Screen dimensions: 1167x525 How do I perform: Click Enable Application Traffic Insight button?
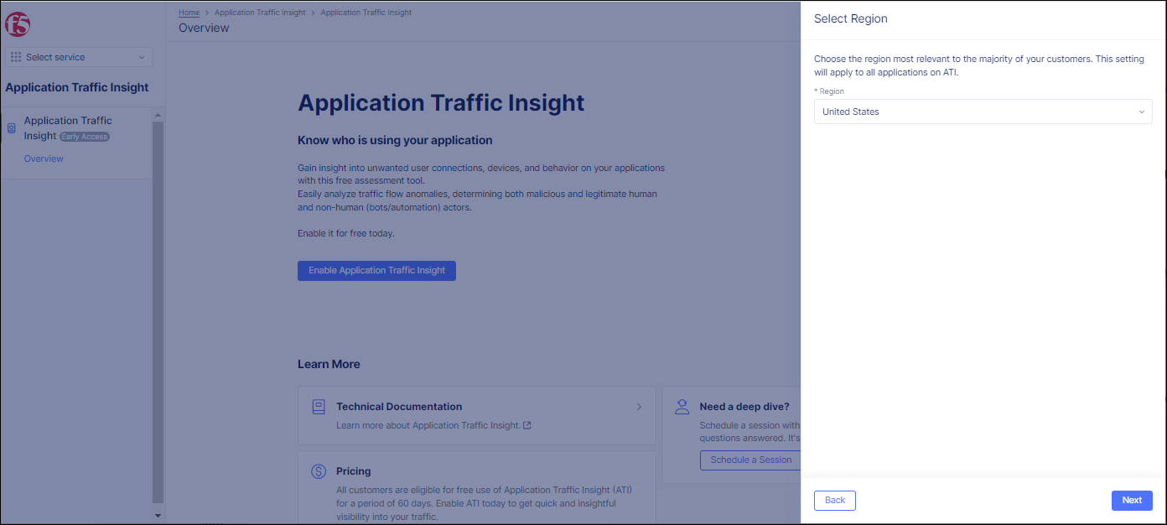[x=376, y=270]
